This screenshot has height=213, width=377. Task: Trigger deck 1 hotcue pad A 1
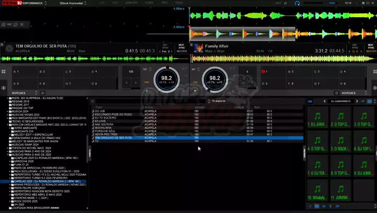25,72
